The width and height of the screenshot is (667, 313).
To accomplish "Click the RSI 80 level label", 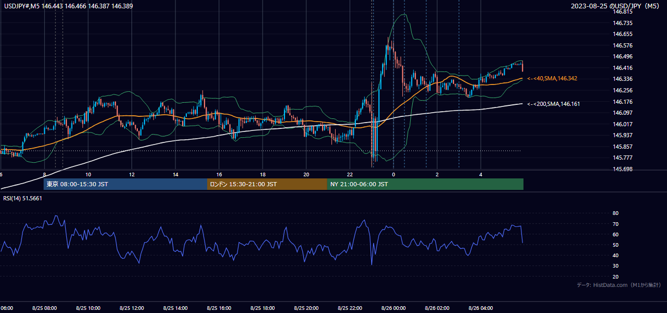I will click(615, 213).
